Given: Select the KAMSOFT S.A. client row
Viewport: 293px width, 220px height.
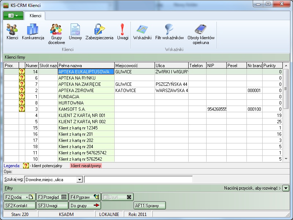Looking at the screenshot, I should click(x=86, y=109).
